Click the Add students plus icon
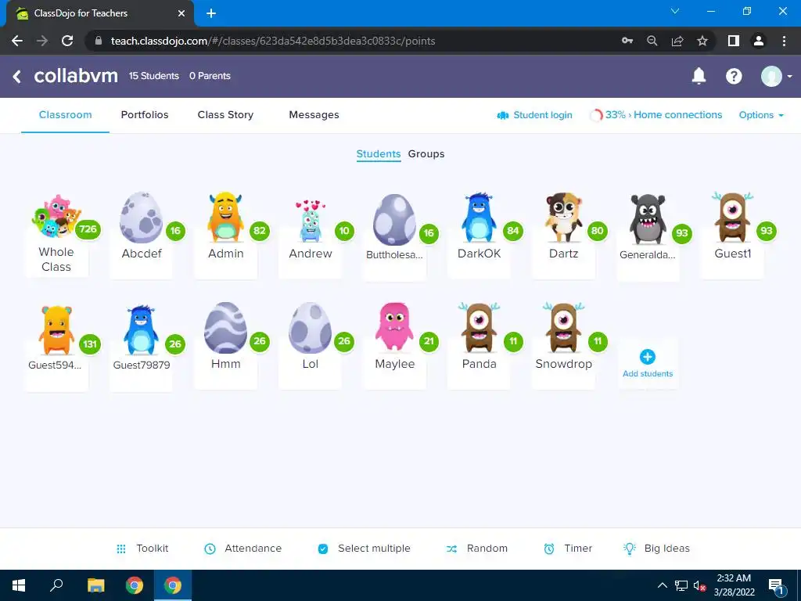 (x=647, y=357)
